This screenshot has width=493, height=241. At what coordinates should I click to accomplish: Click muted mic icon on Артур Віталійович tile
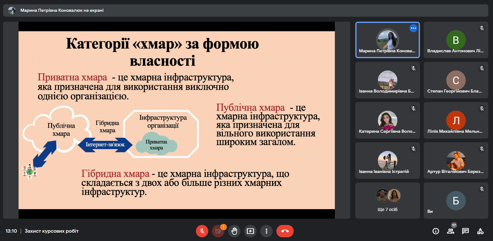pyautogui.click(x=482, y=149)
